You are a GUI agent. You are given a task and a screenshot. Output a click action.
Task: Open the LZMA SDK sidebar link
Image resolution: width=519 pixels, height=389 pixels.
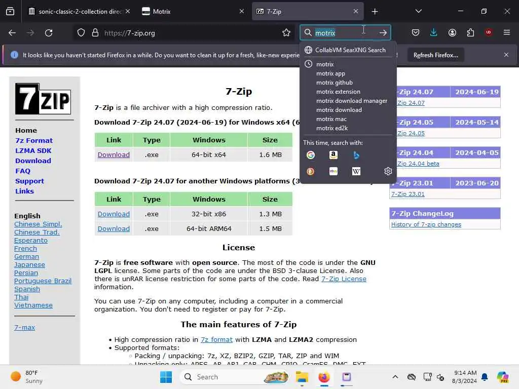(33, 151)
